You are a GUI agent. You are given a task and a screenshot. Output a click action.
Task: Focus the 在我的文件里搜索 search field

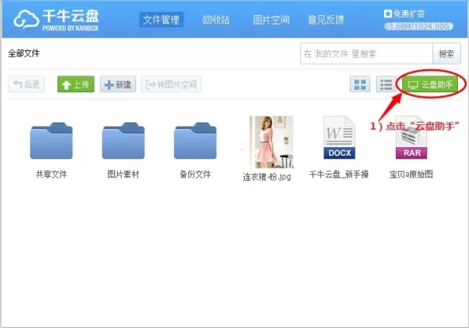click(366, 53)
